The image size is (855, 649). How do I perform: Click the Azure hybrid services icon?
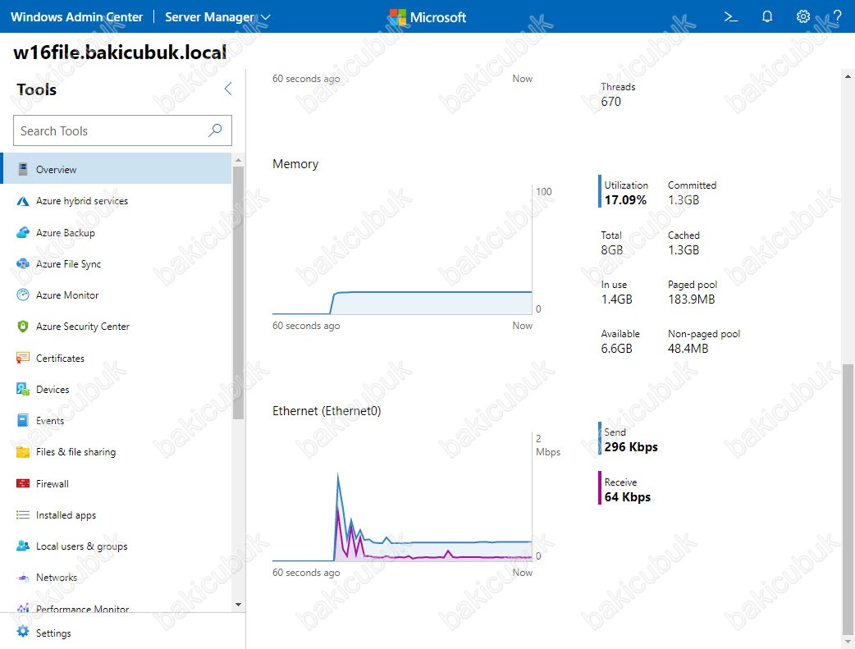click(23, 201)
